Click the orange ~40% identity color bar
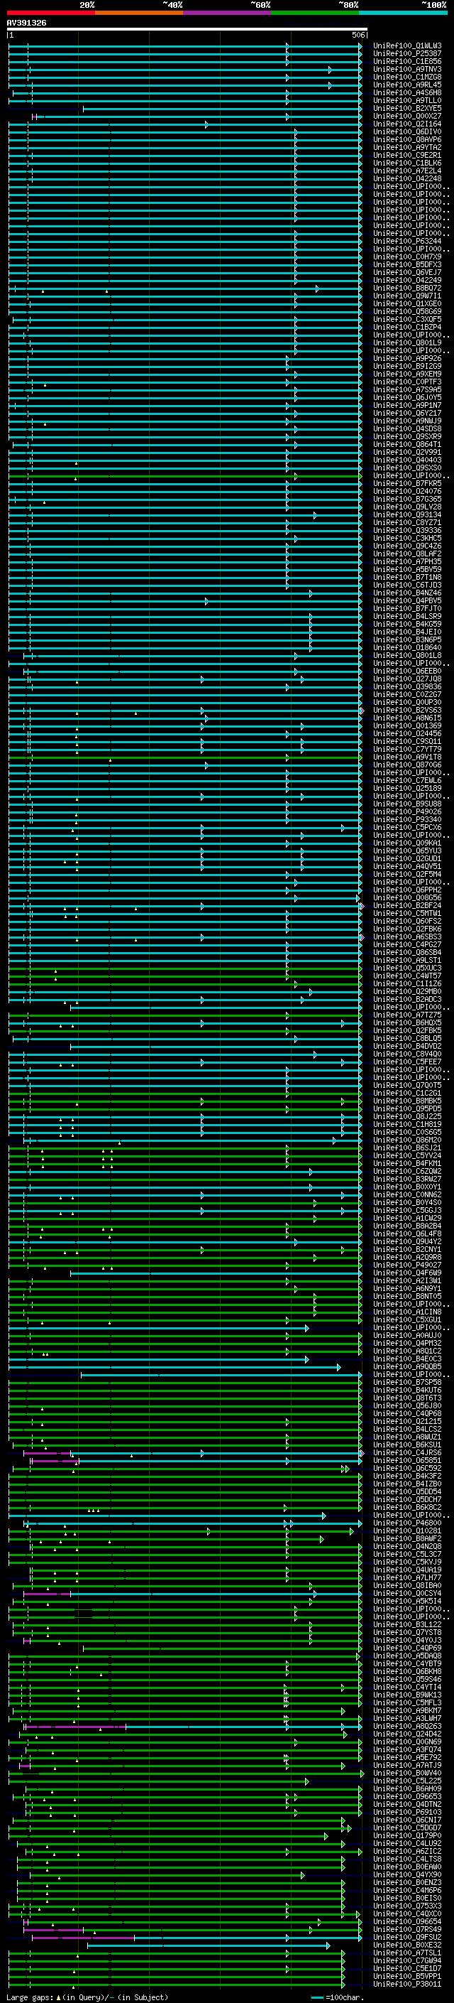Viewport: 454px width, 2003px height. 139,13
